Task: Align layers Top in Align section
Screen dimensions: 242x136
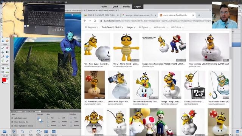Action: [x=50, y=118]
